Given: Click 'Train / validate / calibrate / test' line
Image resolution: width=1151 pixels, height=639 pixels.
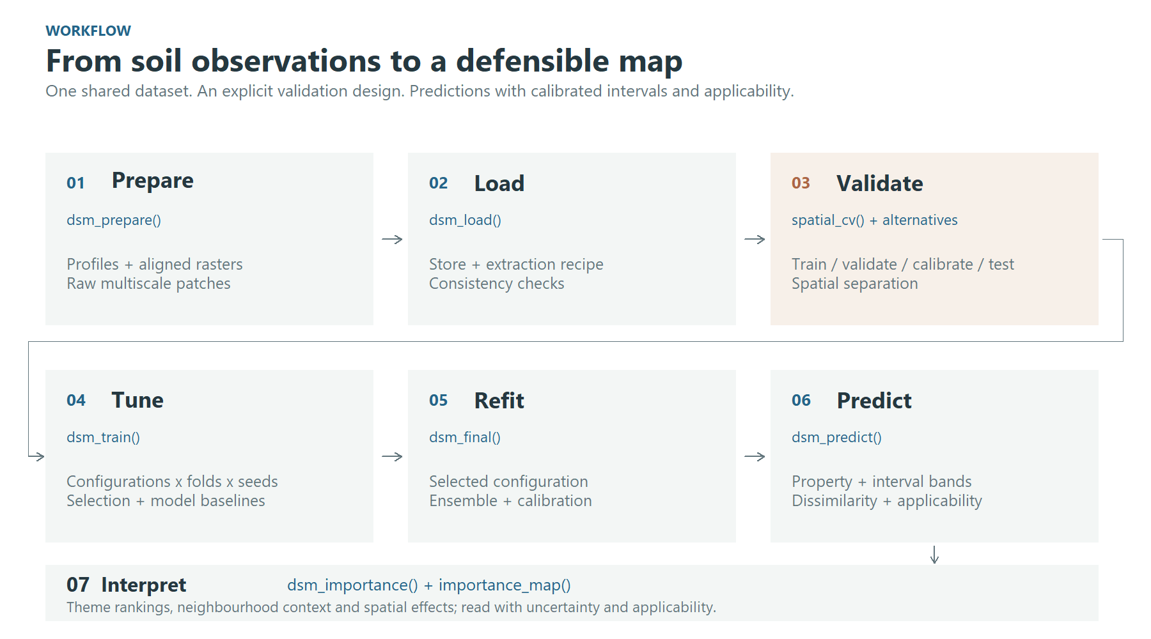Looking at the screenshot, I should point(903,264).
